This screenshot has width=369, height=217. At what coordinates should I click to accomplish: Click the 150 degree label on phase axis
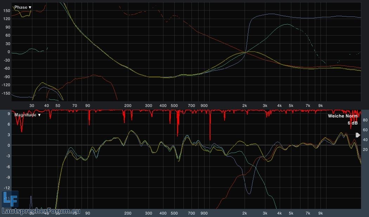6,11
